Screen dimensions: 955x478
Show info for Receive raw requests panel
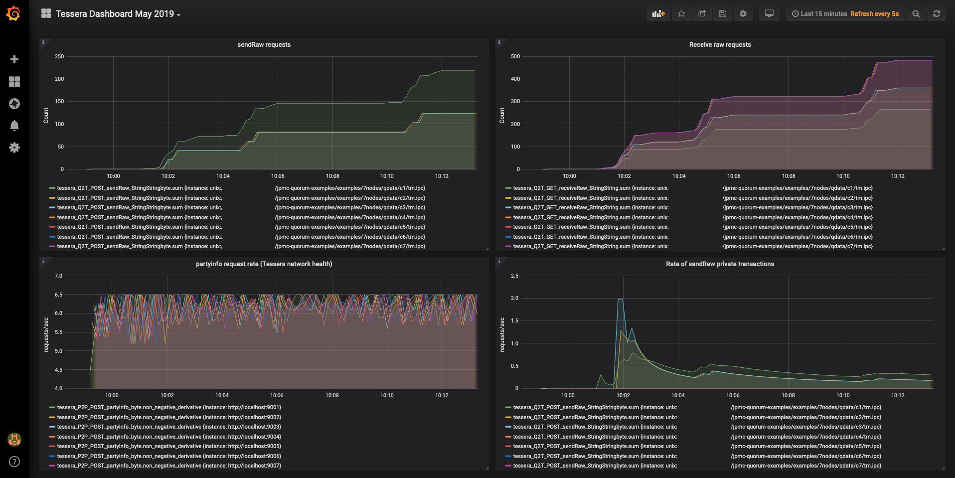click(499, 42)
